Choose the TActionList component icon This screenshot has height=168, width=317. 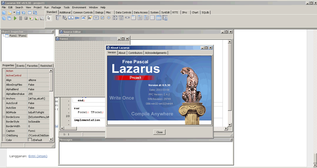[x=165, y=18]
